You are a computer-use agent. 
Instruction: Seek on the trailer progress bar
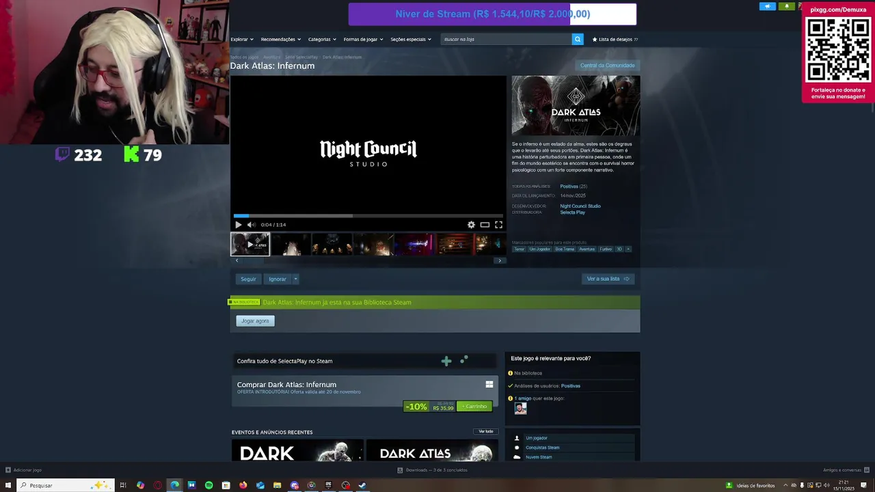pyautogui.click(x=368, y=216)
